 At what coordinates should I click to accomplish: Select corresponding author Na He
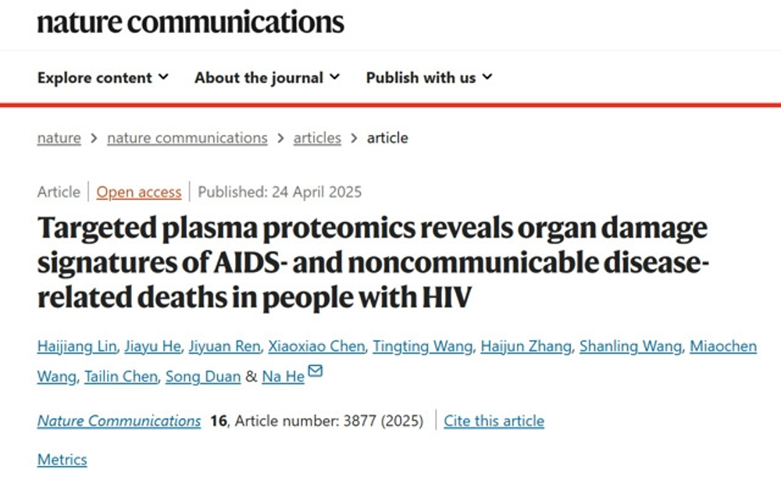(x=283, y=376)
